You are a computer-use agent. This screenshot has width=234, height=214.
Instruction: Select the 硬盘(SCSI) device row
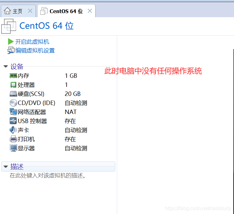click(x=48, y=94)
